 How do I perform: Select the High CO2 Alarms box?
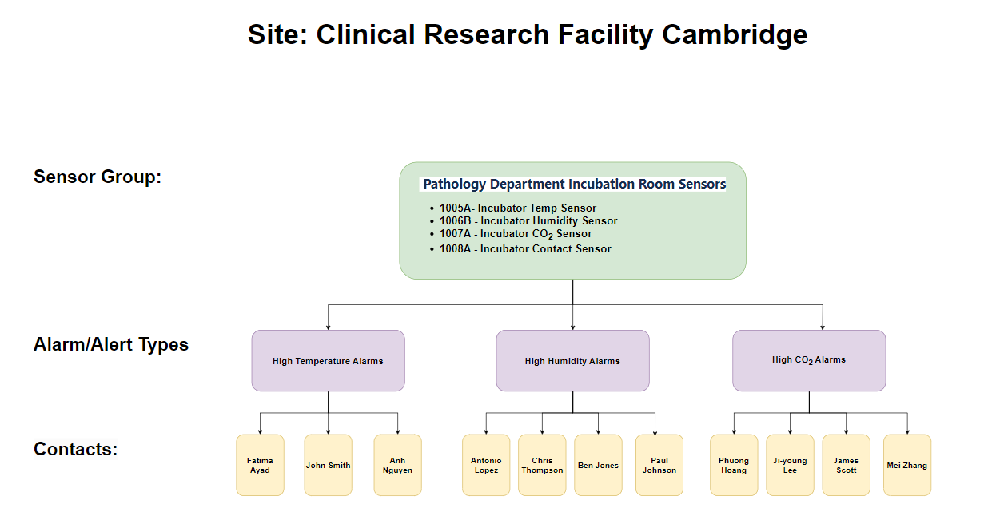click(x=809, y=360)
